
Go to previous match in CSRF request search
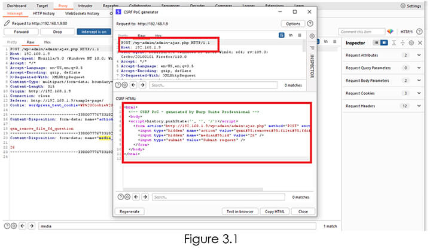(133, 85)
